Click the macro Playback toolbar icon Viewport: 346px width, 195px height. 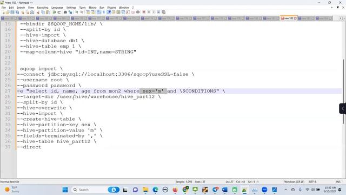tap(154, 12)
